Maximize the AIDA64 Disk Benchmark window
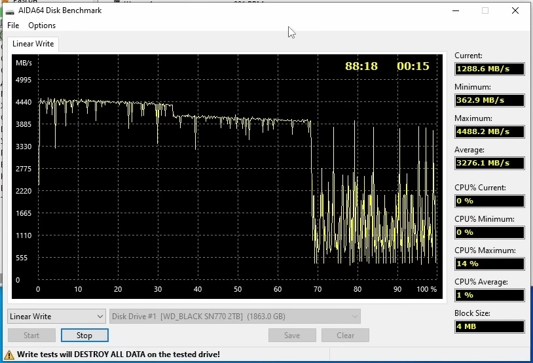533x363 pixels. (485, 10)
